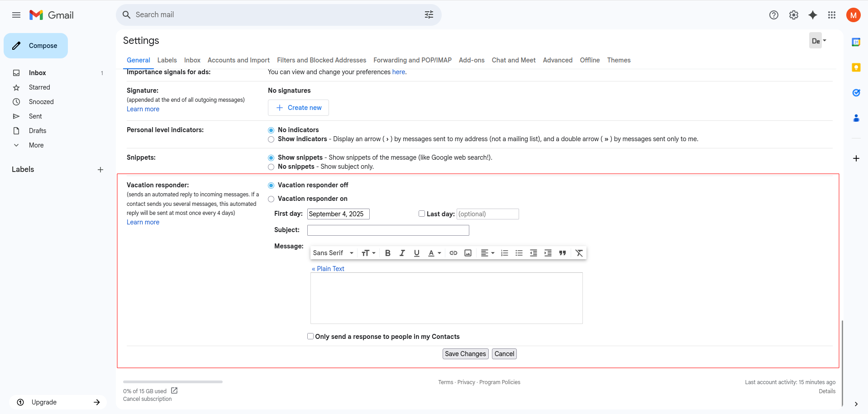The image size is (868, 414).
Task: Open the text alignment dropdown
Action: point(487,253)
